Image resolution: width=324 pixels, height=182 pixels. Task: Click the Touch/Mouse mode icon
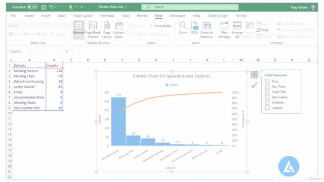(71, 7)
